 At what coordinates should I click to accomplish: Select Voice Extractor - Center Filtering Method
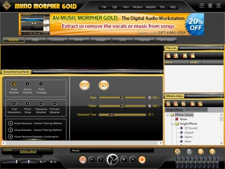[10, 130]
